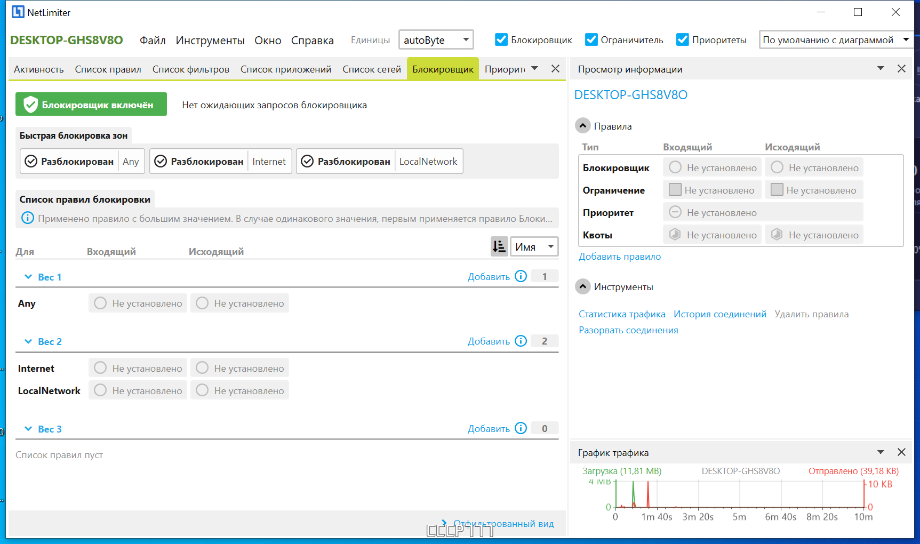Switch to the Список приложений tab
Screen dimensions: 920x544
coord(286,69)
